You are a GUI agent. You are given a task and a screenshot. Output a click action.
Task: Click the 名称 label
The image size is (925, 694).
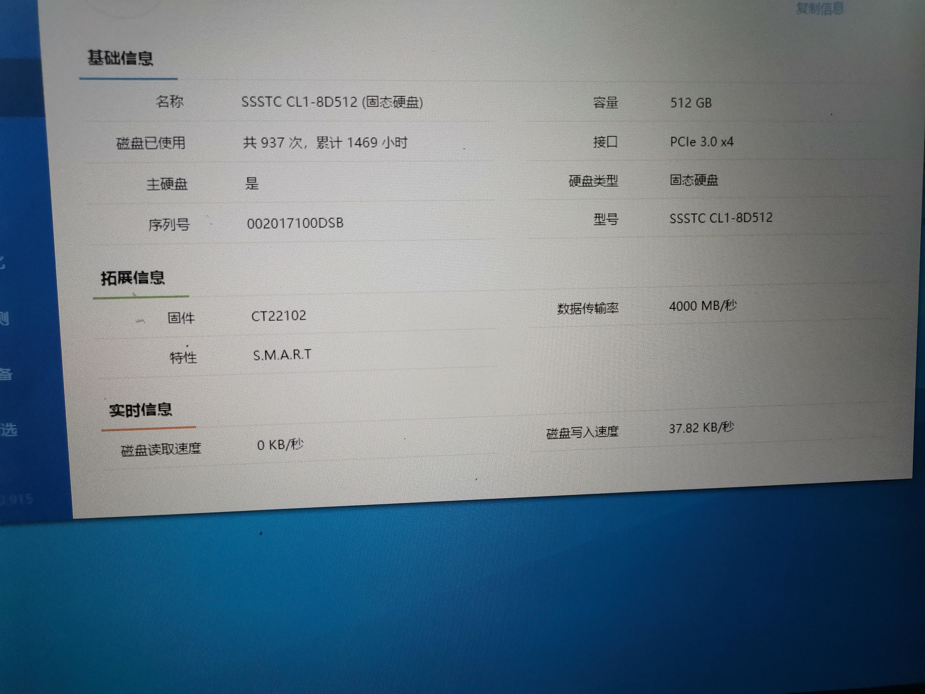[170, 101]
